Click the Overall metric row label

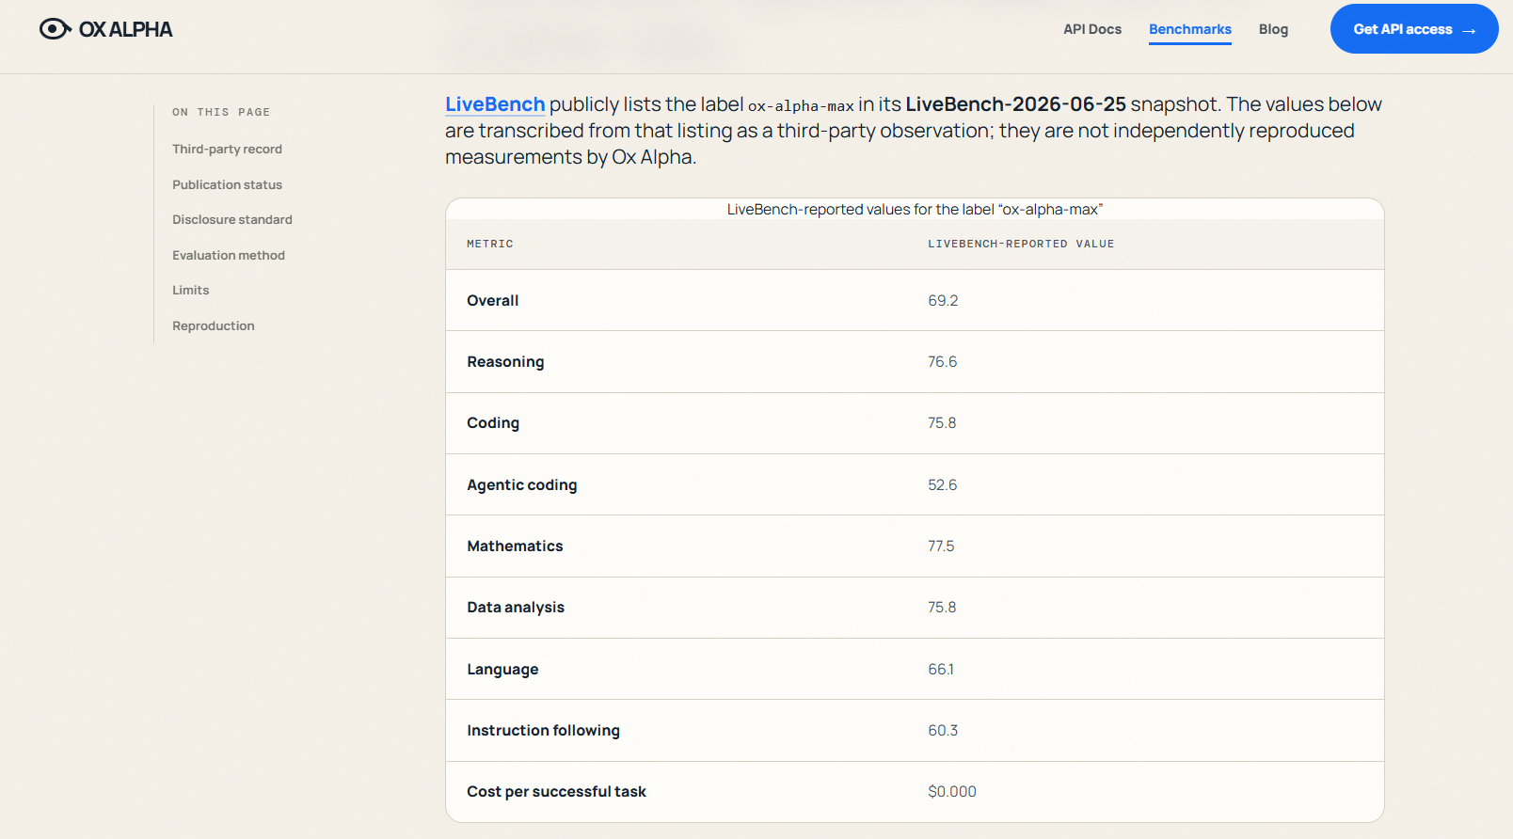(x=493, y=300)
